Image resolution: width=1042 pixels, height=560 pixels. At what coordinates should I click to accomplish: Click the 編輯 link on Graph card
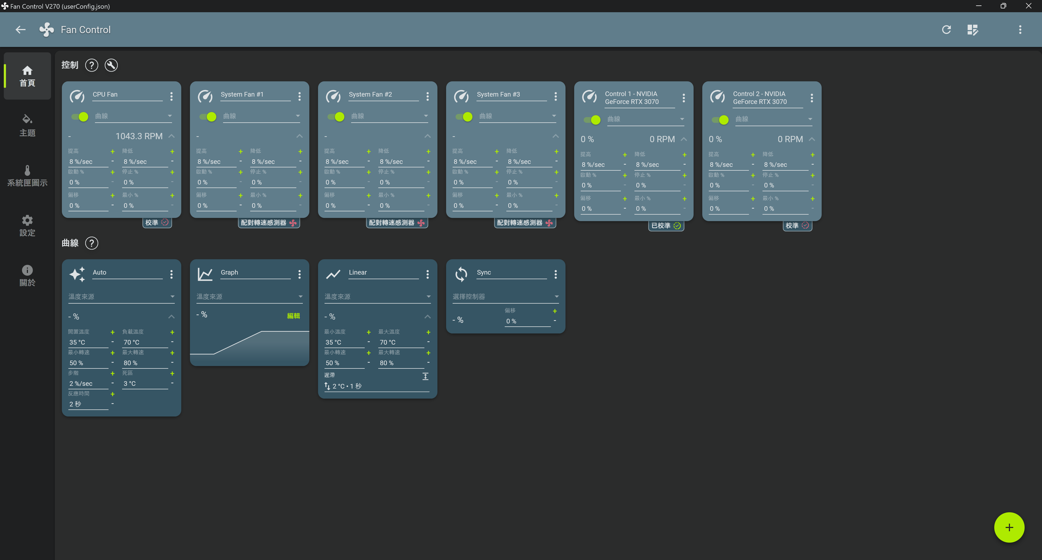click(x=293, y=316)
